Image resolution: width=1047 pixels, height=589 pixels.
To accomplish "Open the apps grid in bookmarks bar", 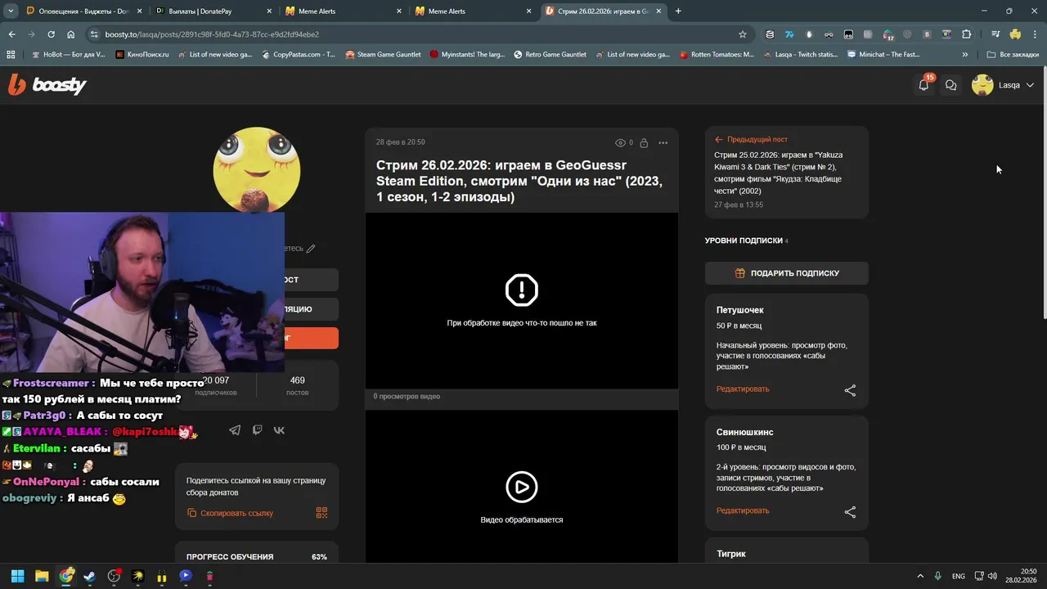I will coord(11,55).
